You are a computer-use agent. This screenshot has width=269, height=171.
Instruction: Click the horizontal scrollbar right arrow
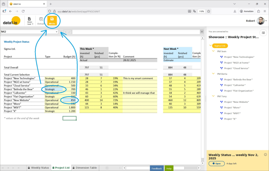[199, 168]
